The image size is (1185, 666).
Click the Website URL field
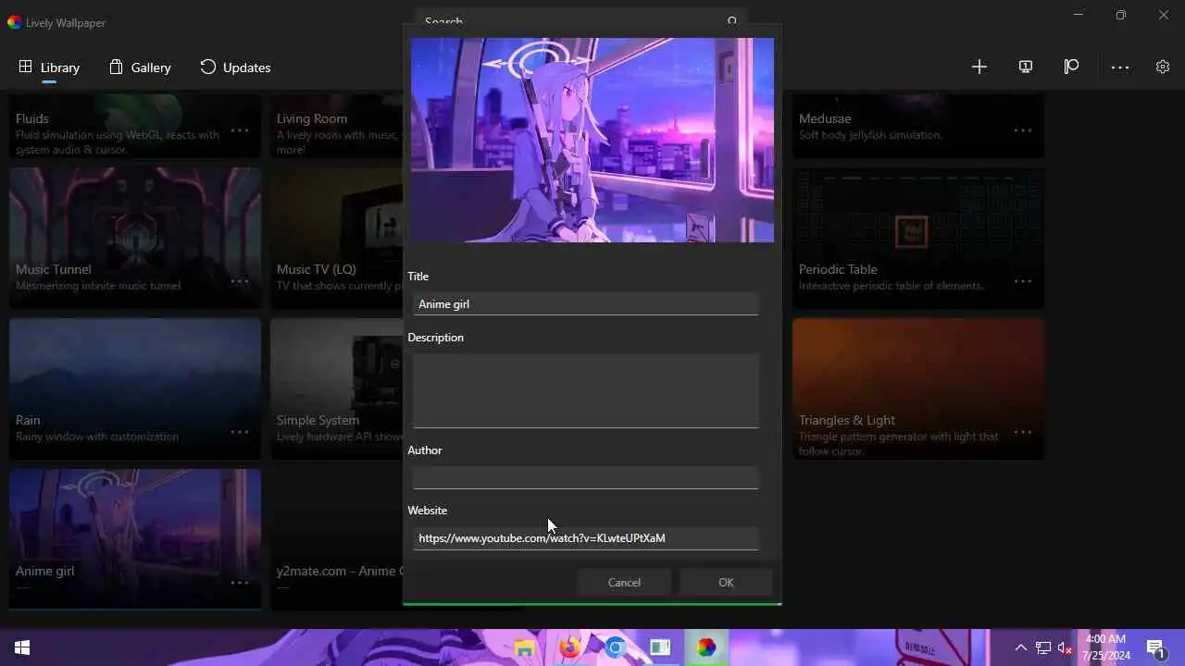click(585, 537)
